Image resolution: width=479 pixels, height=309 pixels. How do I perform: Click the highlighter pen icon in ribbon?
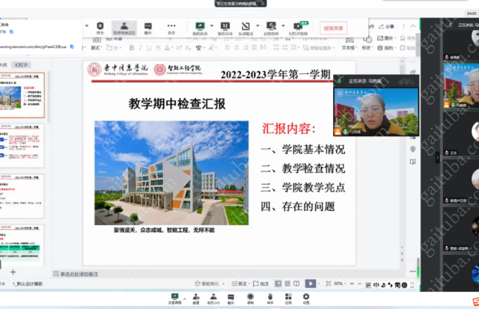(x=211, y=48)
